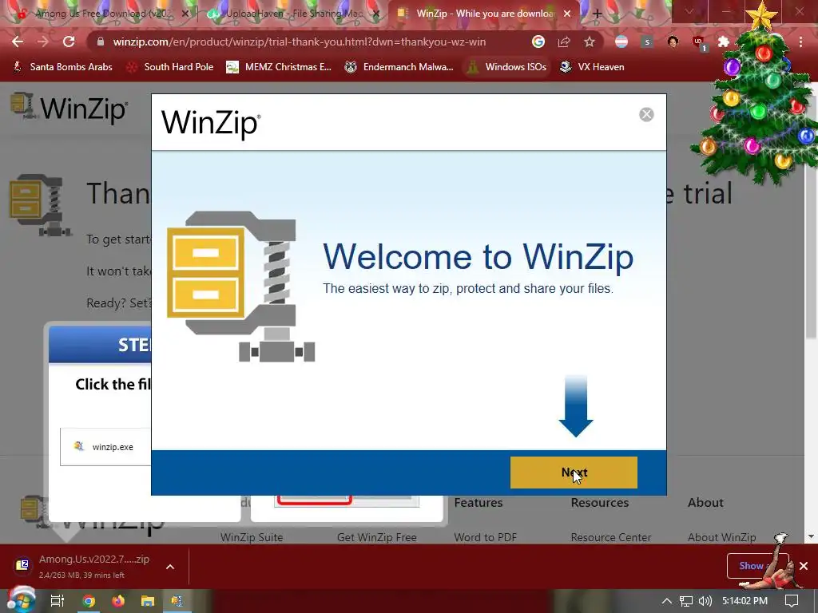Screen dimensions: 818x613
Task: Open the Extensions puzzle icon
Action: pos(724,42)
